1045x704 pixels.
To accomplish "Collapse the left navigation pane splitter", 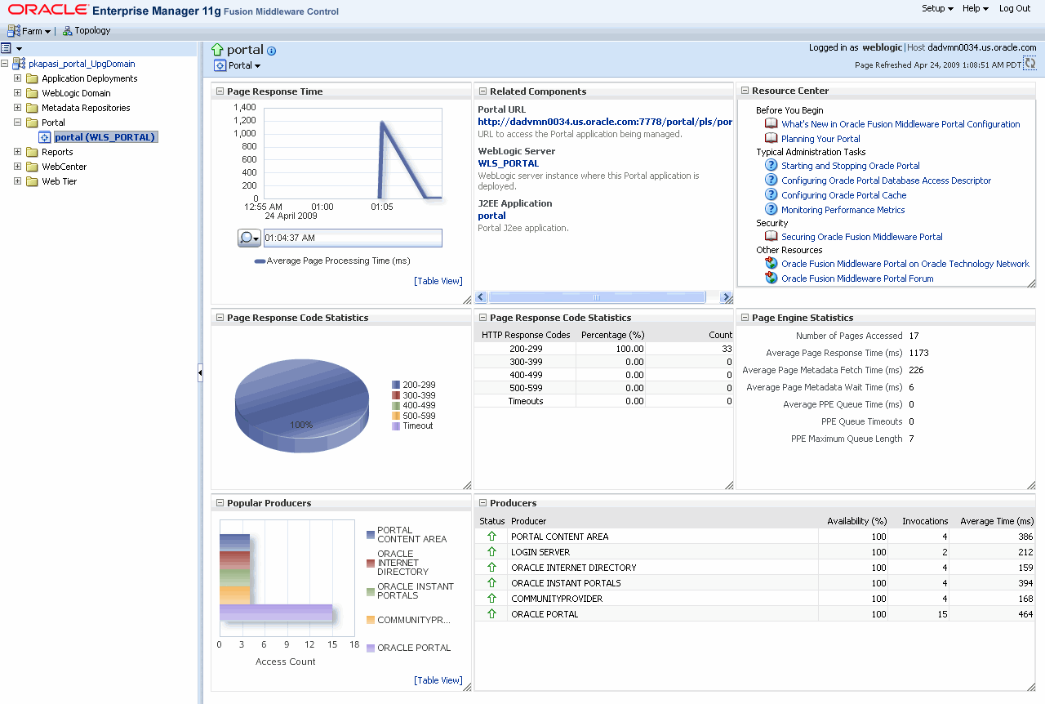I will pyautogui.click(x=200, y=373).
